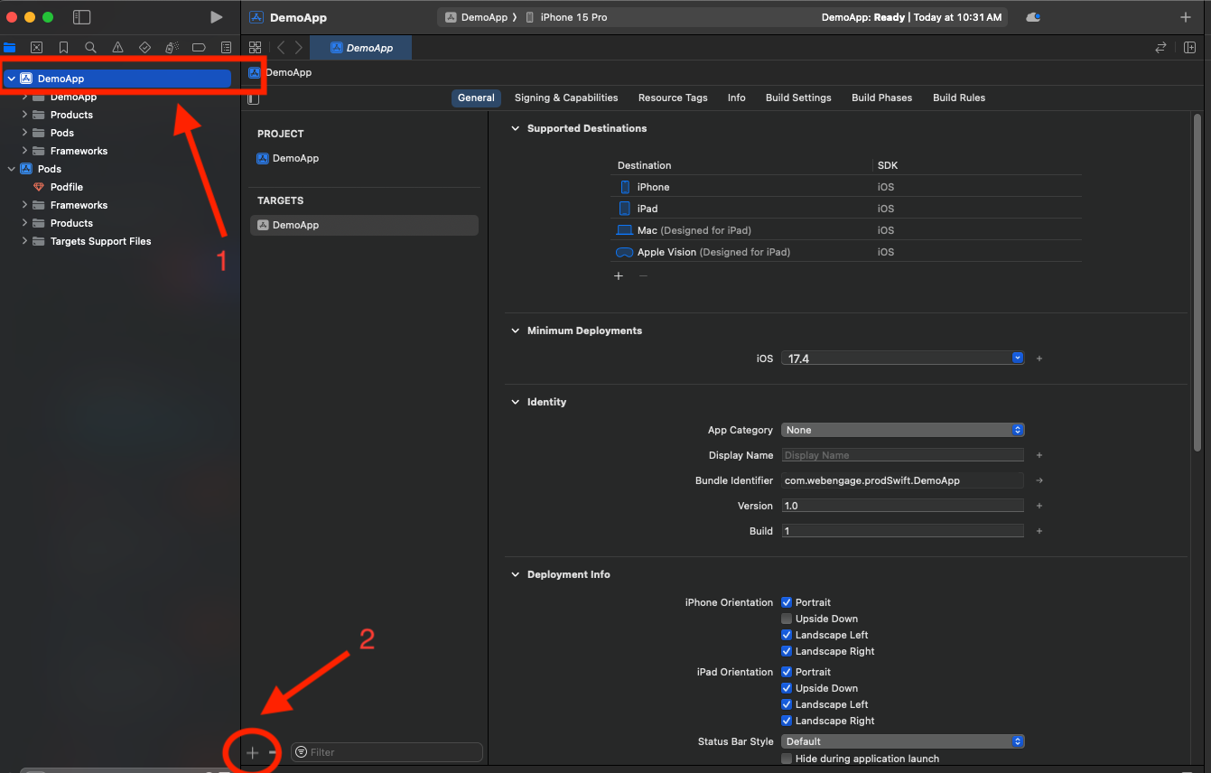Open the Build Phases tab
This screenshot has width=1211, height=773.
coord(881,98)
